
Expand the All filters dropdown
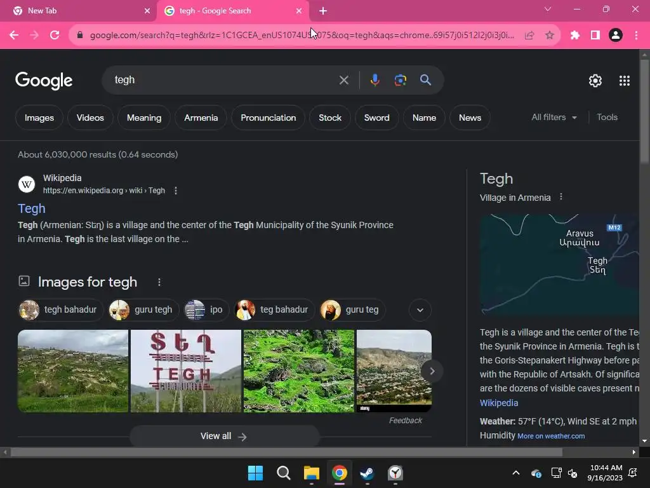click(x=554, y=118)
